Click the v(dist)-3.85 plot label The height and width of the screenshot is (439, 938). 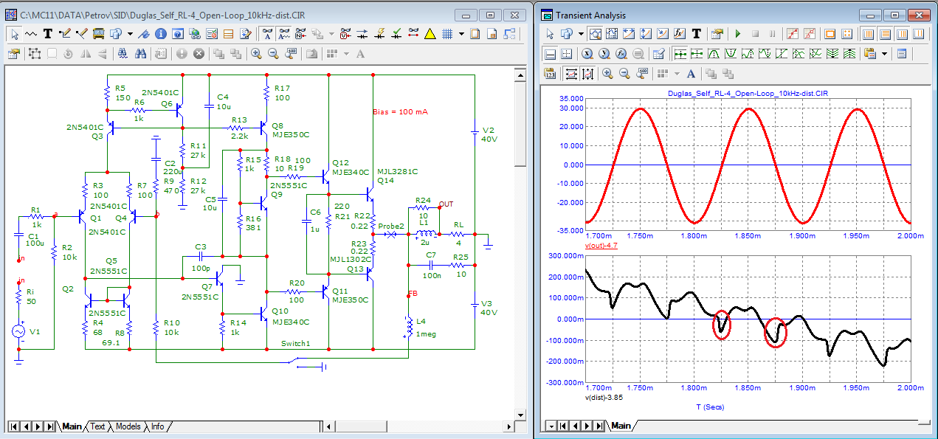pyautogui.click(x=605, y=397)
